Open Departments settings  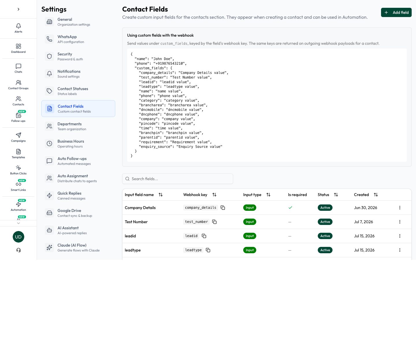[x=78, y=126]
